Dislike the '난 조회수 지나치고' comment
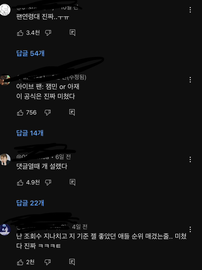 click(48, 262)
